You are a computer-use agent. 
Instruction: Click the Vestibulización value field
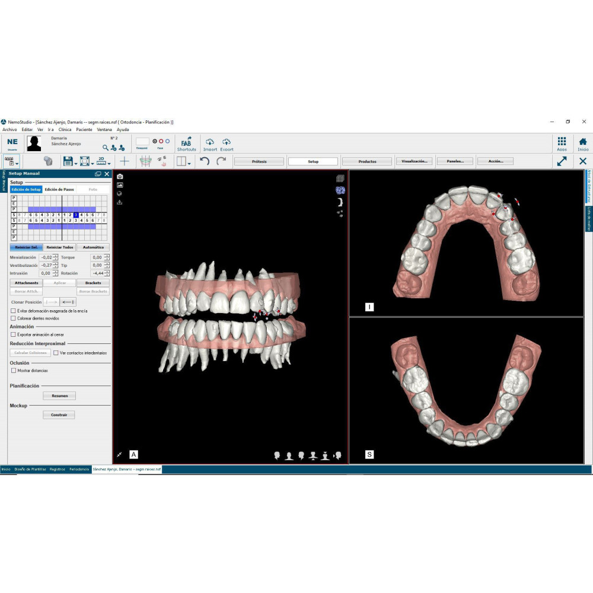46,266
